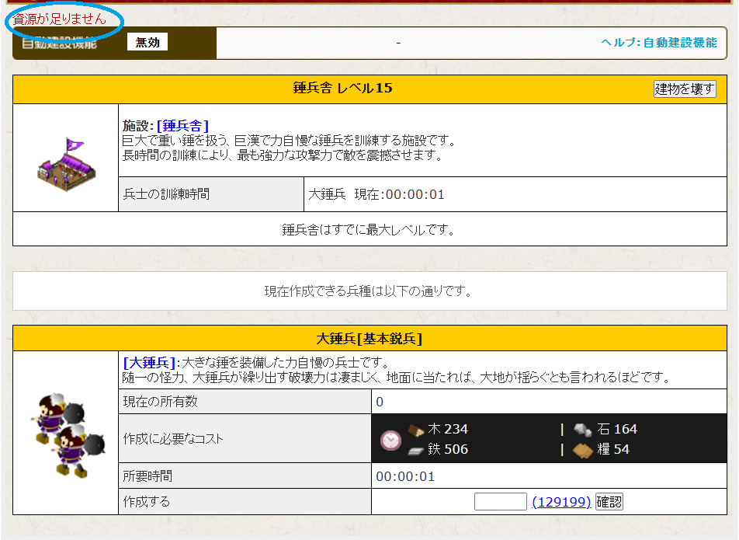Focus the unit quantity input field

pyautogui.click(x=501, y=502)
